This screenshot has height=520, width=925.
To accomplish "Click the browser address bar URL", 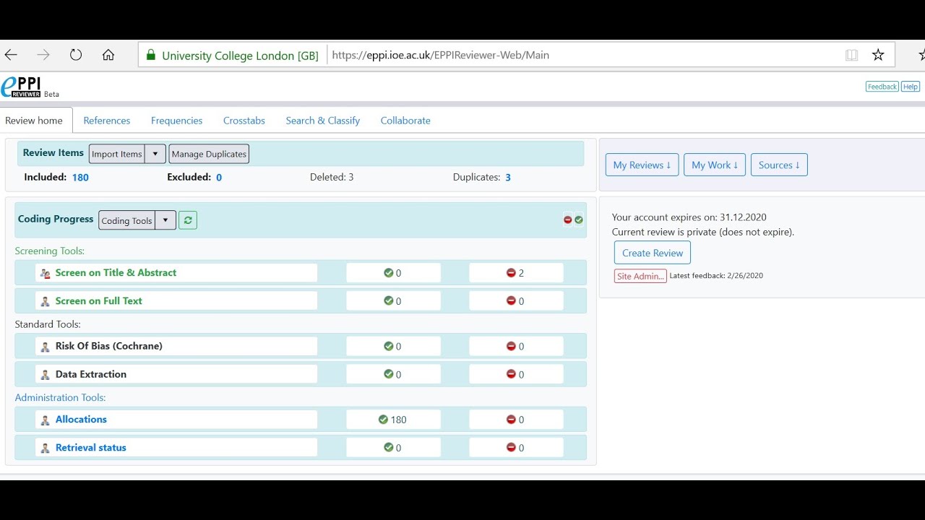I will point(441,55).
